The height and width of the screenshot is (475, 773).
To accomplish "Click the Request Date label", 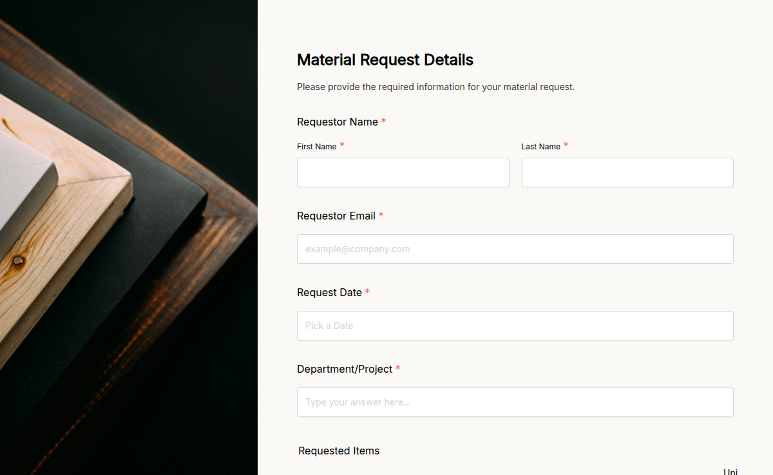I will pyautogui.click(x=329, y=292).
